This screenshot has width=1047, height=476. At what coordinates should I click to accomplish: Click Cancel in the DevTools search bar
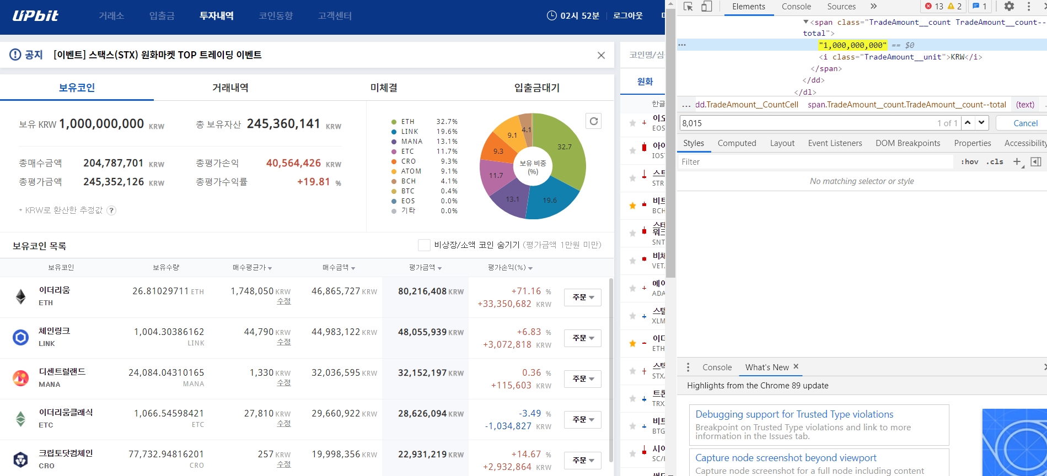click(1025, 123)
